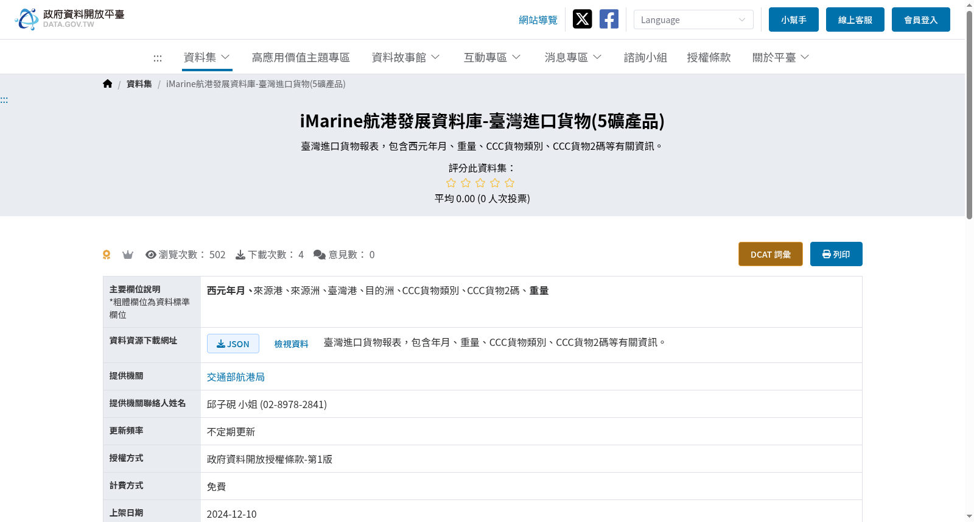Image resolution: width=974 pixels, height=522 pixels.
Task: Expand the 消息專區 menu
Action: 573,57
